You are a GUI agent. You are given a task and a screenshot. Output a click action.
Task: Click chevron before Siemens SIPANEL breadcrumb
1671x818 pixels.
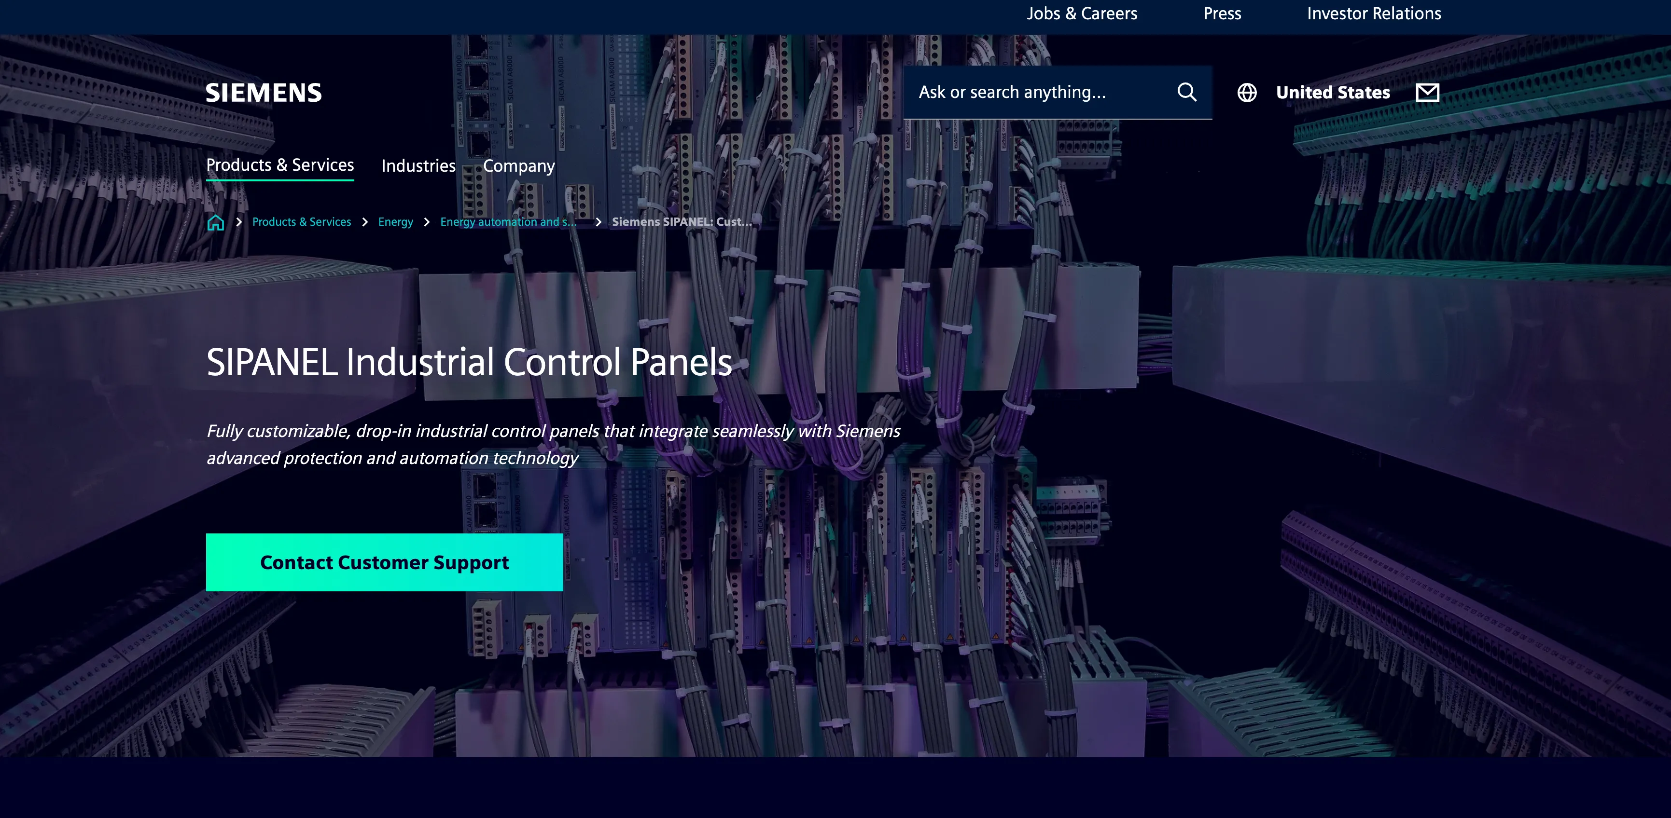pos(598,222)
